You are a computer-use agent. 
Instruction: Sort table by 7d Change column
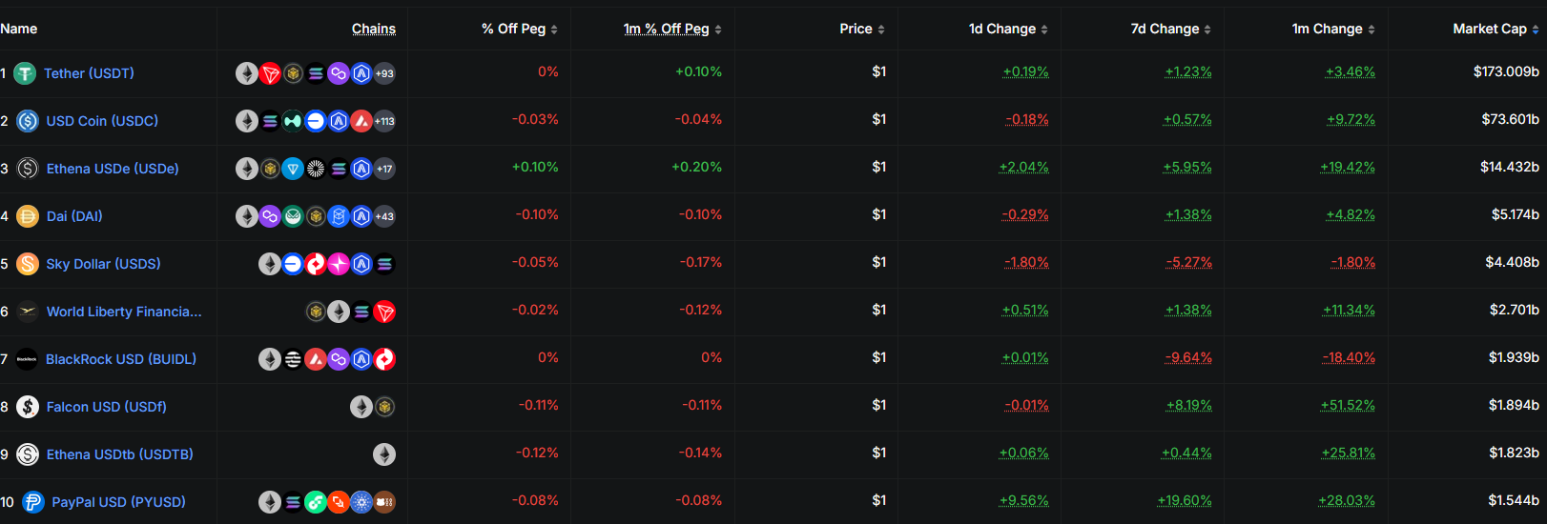1171,29
